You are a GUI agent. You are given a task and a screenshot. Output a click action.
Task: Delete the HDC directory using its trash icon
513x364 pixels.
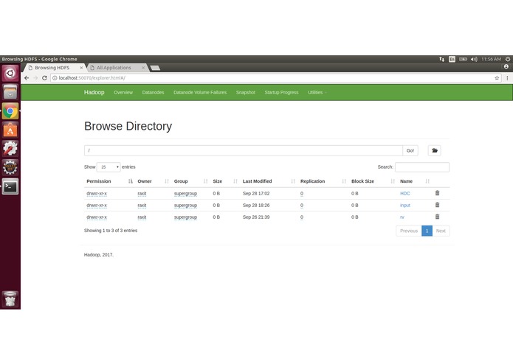(437, 193)
